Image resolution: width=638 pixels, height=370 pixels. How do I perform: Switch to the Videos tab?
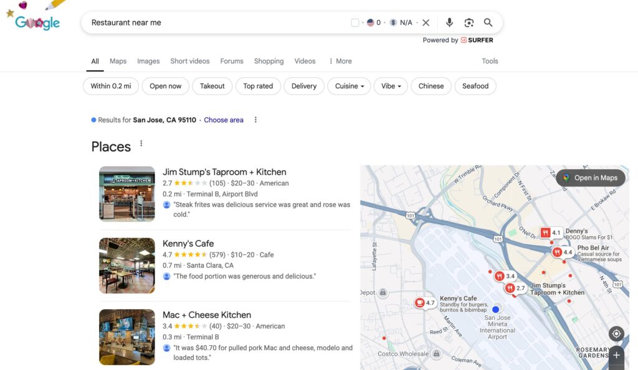click(305, 62)
